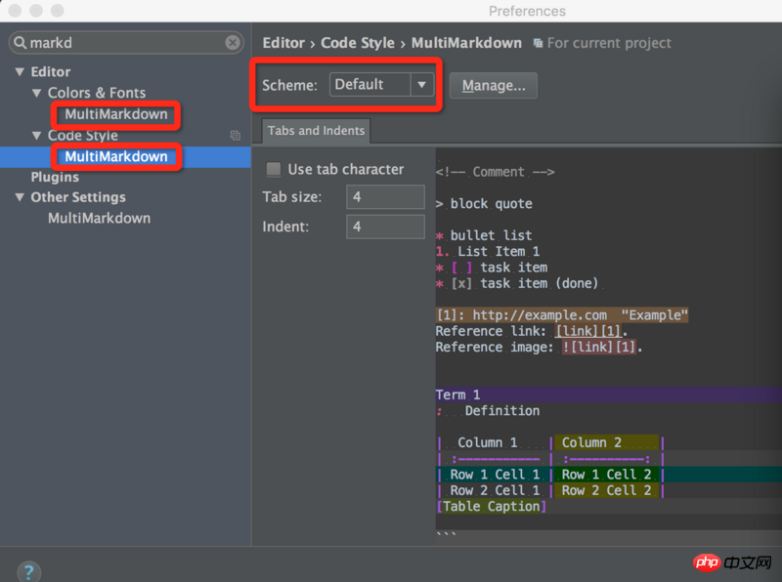Image resolution: width=782 pixels, height=582 pixels.
Task: Collapse the Editor tree section
Action: [x=20, y=72]
